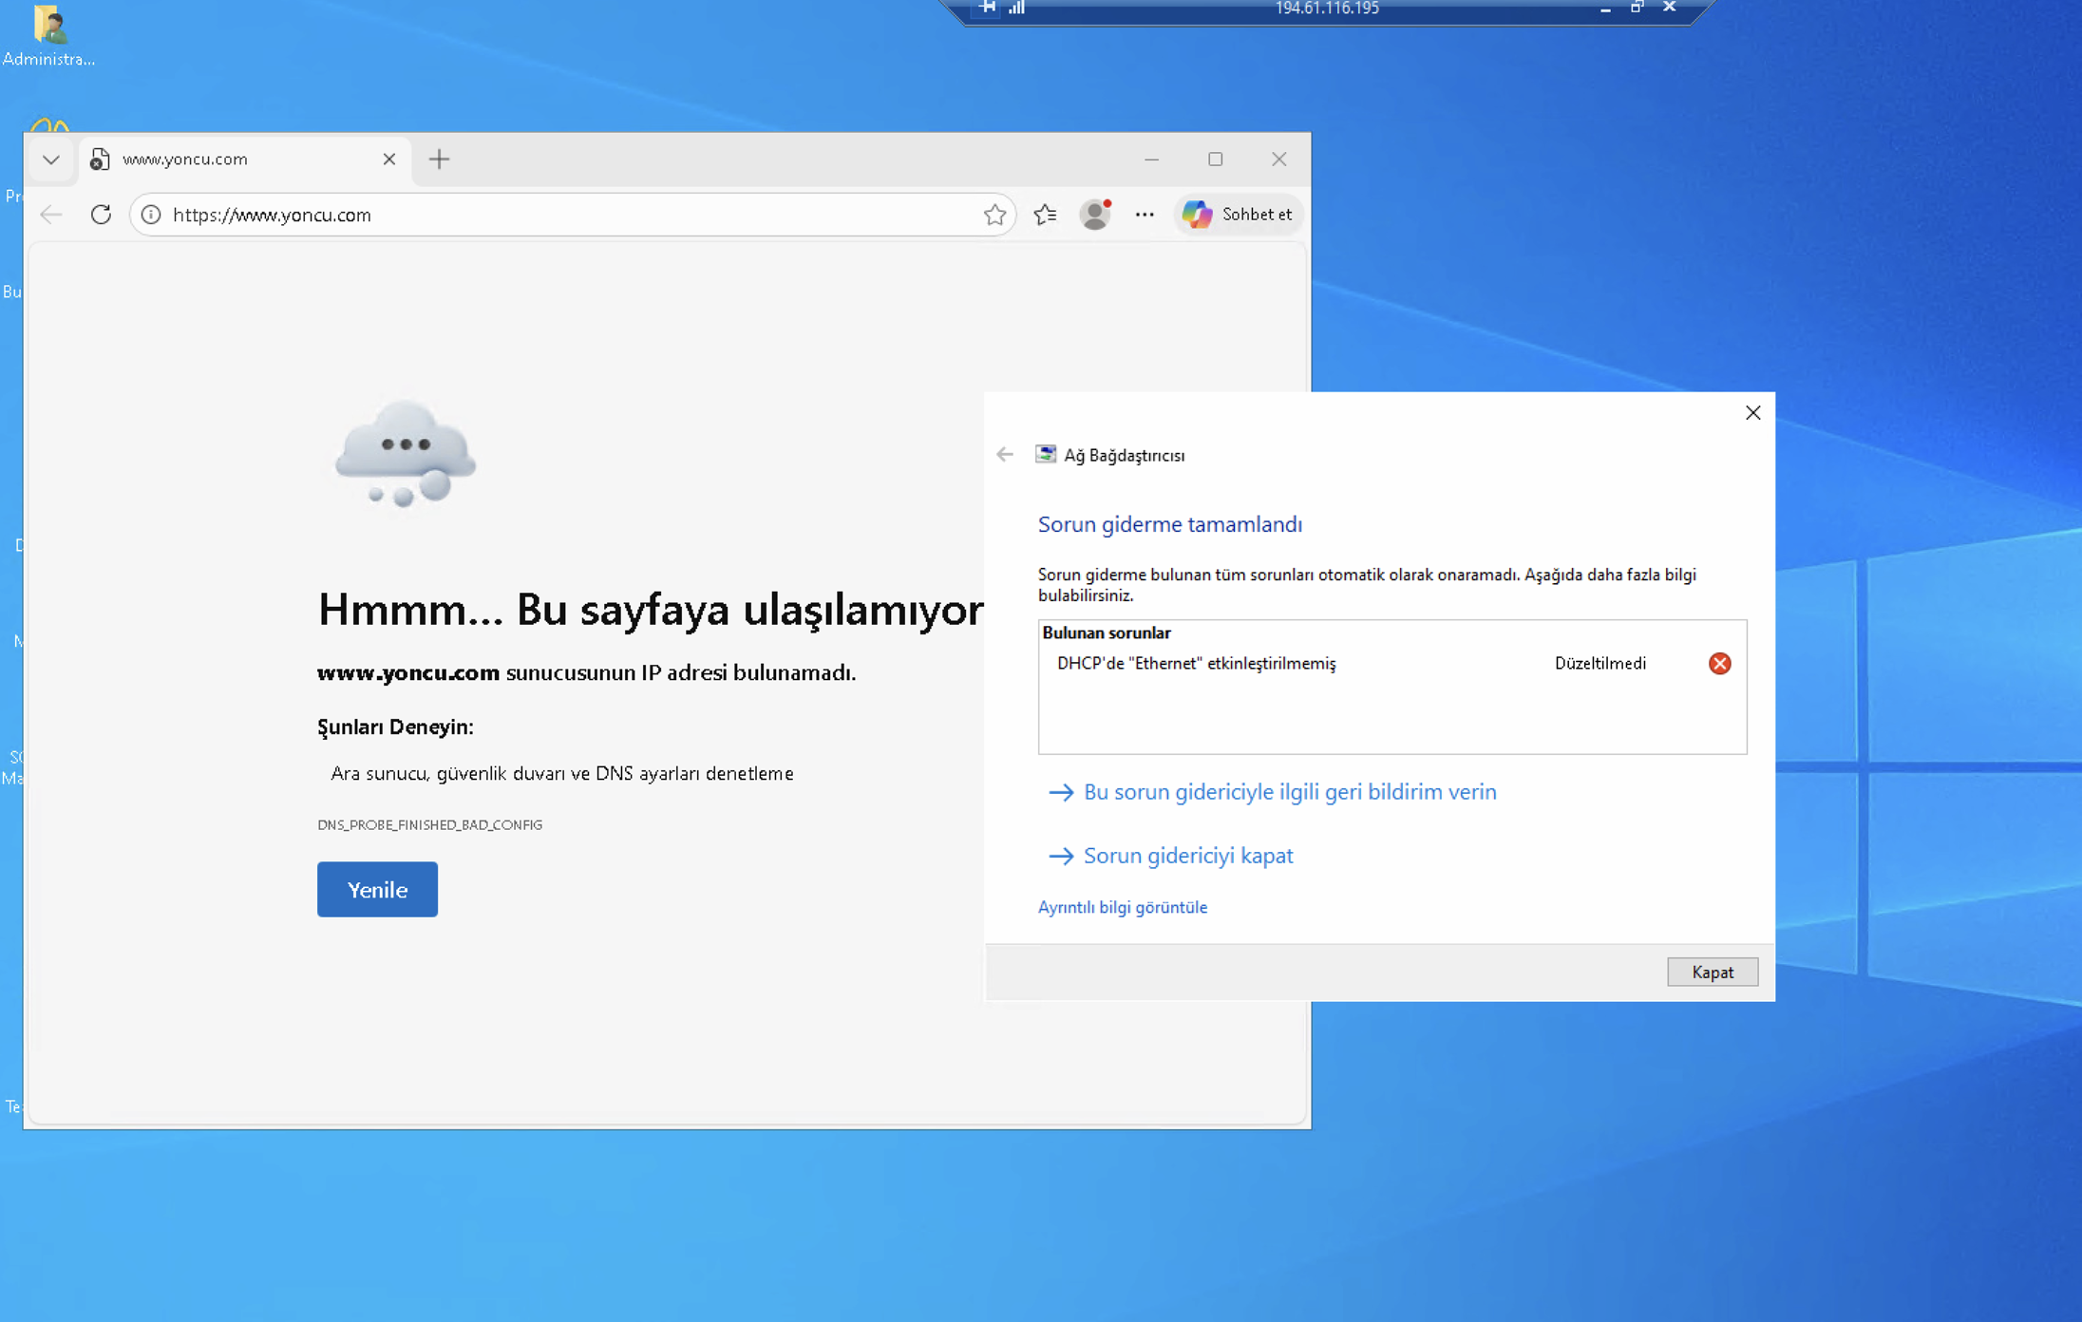The image size is (2082, 1322).
Task: Click the Şunları Deneyin: heading
Action: point(395,727)
